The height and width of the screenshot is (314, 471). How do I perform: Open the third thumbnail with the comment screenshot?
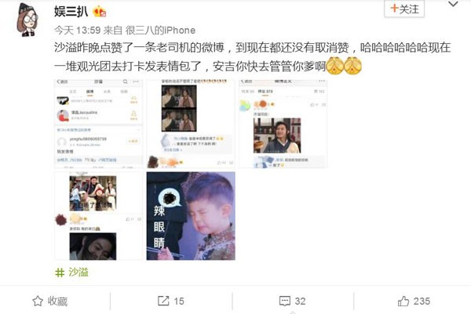tap(283, 124)
